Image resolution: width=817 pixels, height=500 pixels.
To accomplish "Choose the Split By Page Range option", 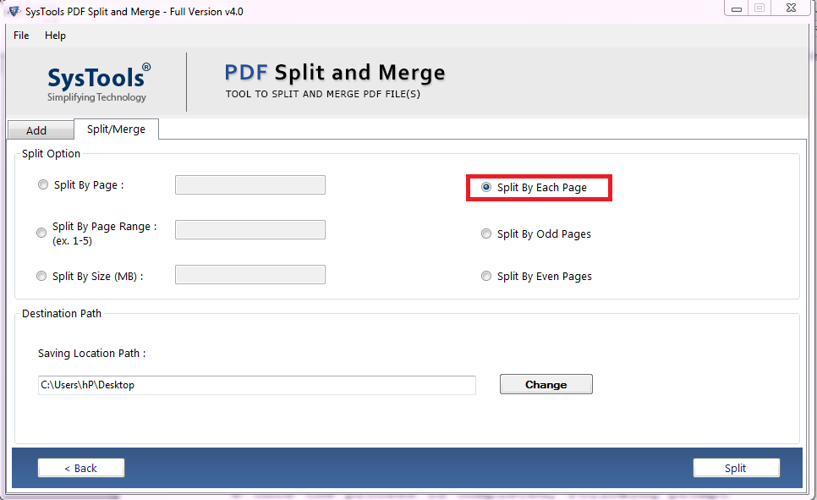I will point(42,233).
